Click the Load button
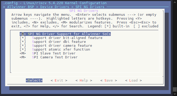Viewport: 177px width, 96px height. (134, 80)
